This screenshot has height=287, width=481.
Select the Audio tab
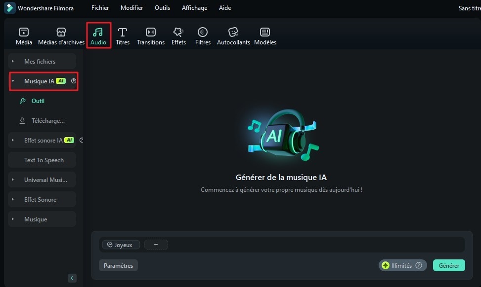pyautogui.click(x=98, y=36)
